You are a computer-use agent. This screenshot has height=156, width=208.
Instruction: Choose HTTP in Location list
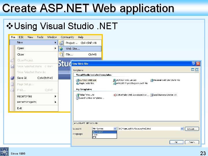[104, 135]
